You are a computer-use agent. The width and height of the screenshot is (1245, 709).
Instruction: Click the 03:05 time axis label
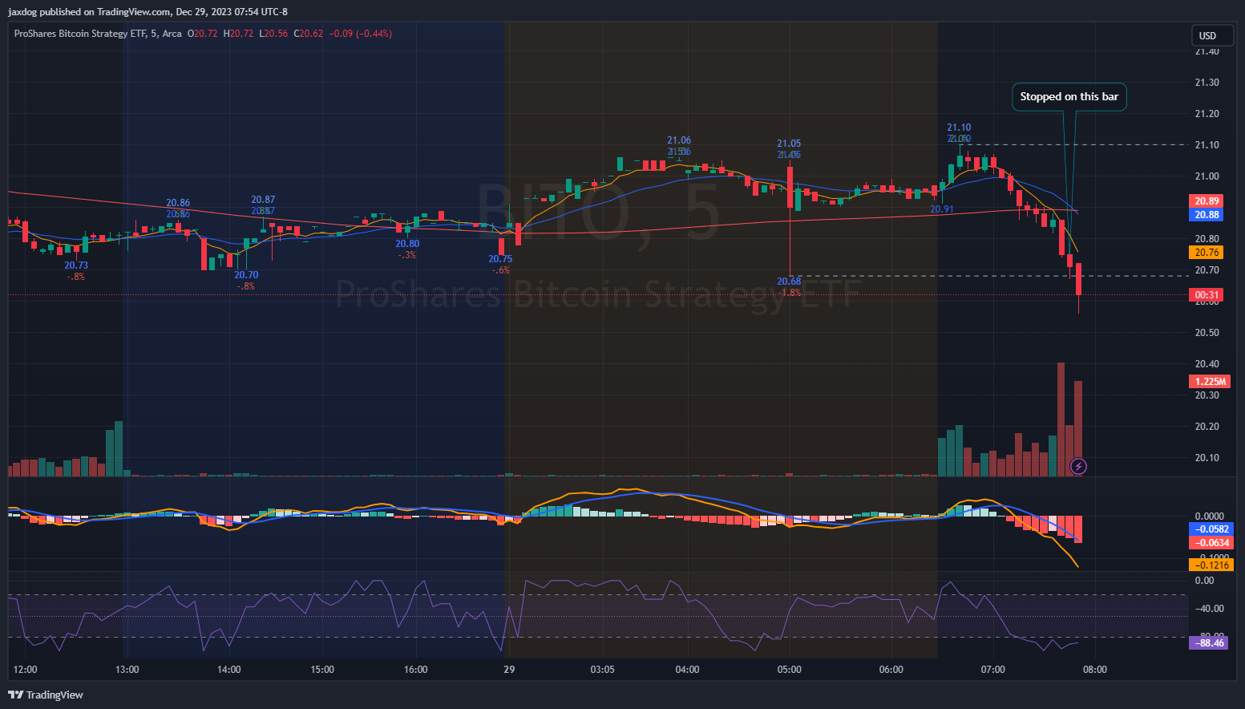(x=602, y=670)
